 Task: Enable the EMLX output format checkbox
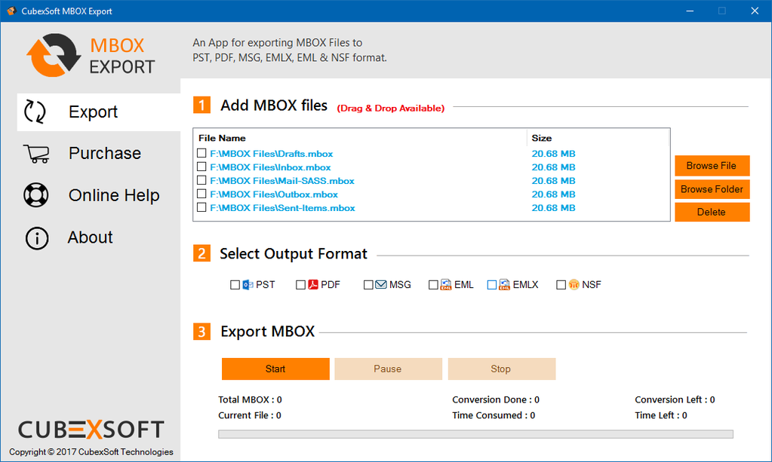492,285
